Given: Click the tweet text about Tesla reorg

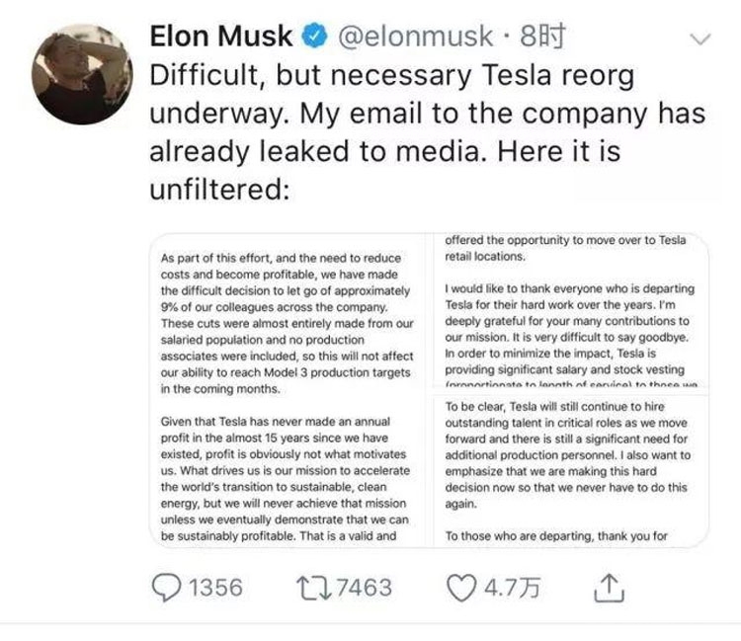Looking at the screenshot, I should (x=427, y=130).
